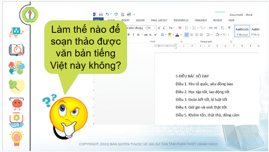Click the brain lifting weights sidebar icon
This screenshot has width=269, height=152.
click(17, 103)
